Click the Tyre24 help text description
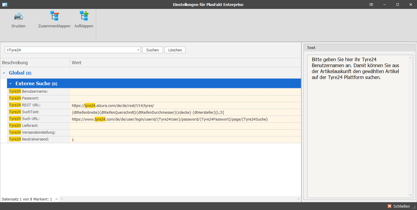The height and width of the screenshot is (210, 417). click(356, 68)
